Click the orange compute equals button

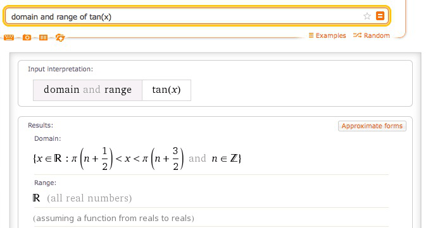coord(380,16)
